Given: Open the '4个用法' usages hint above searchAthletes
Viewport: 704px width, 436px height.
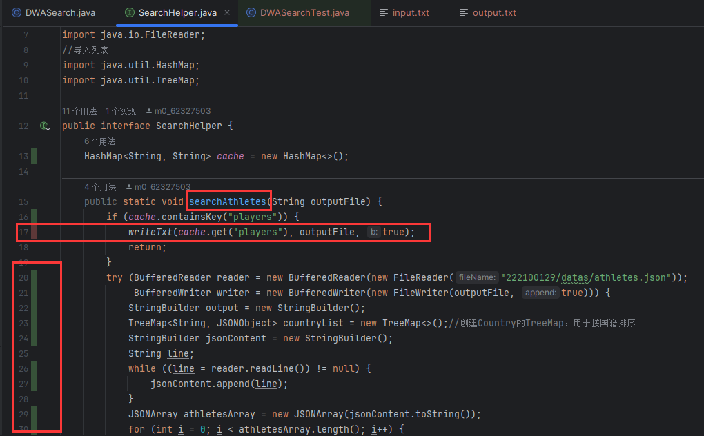Looking at the screenshot, I should pyautogui.click(x=99, y=186).
